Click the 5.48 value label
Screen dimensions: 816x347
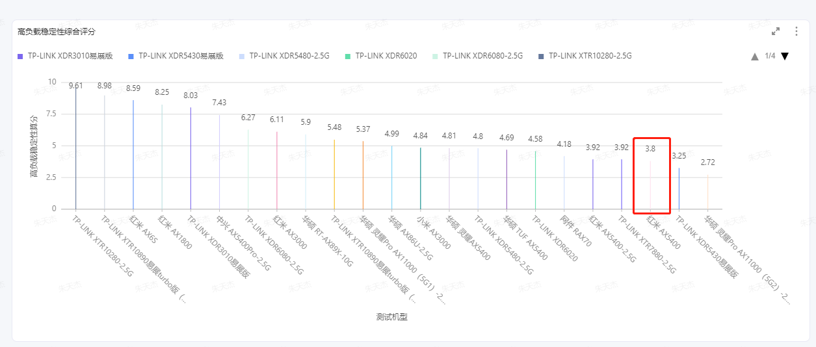pos(334,127)
